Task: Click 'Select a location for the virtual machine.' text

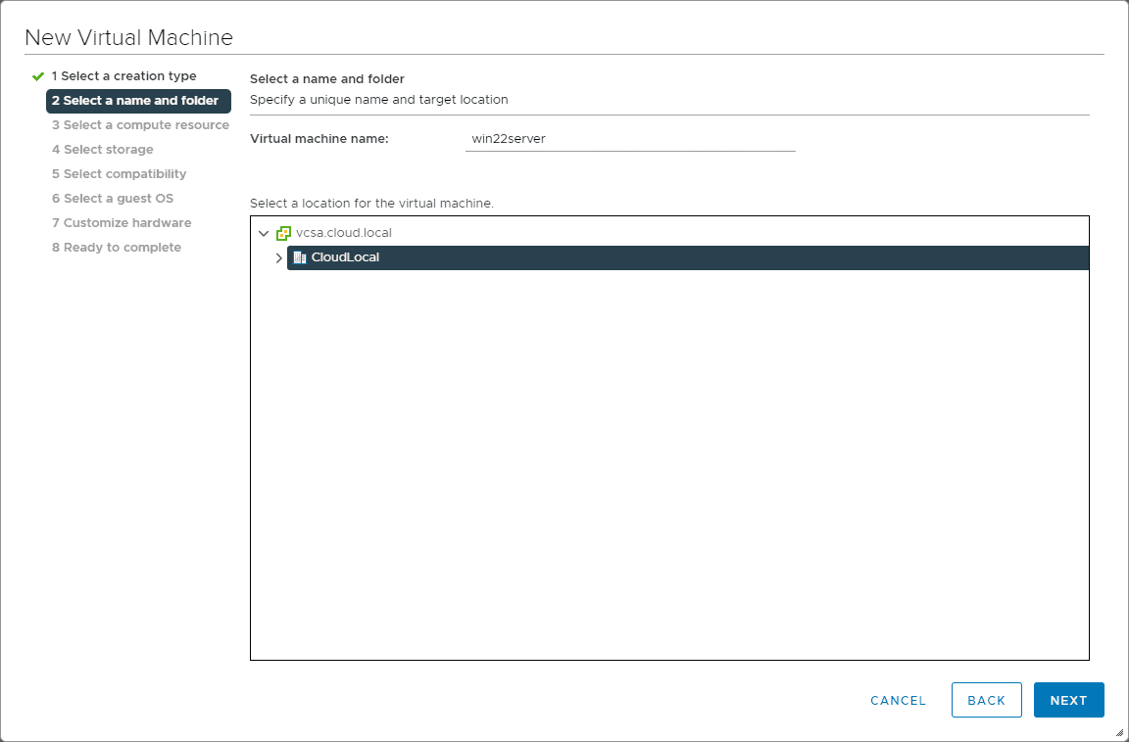Action: click(x=371, y=204)
